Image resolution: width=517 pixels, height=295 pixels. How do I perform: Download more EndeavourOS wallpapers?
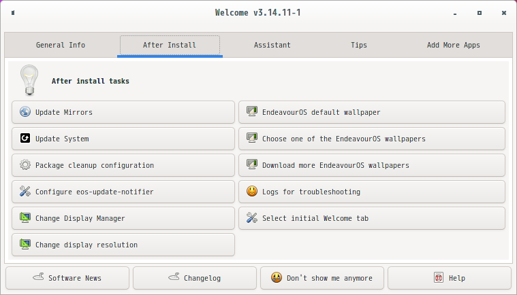click(372, 165)
